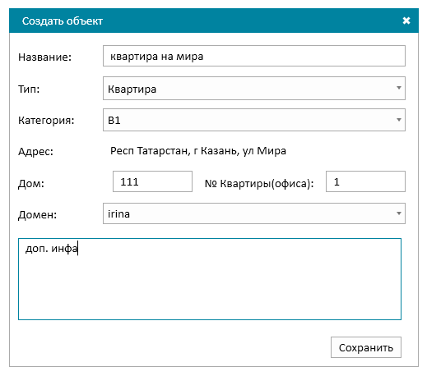Open the Тип dropdown showing Квартира
This screenshot has width=427, height=376.
click(254, 88)
